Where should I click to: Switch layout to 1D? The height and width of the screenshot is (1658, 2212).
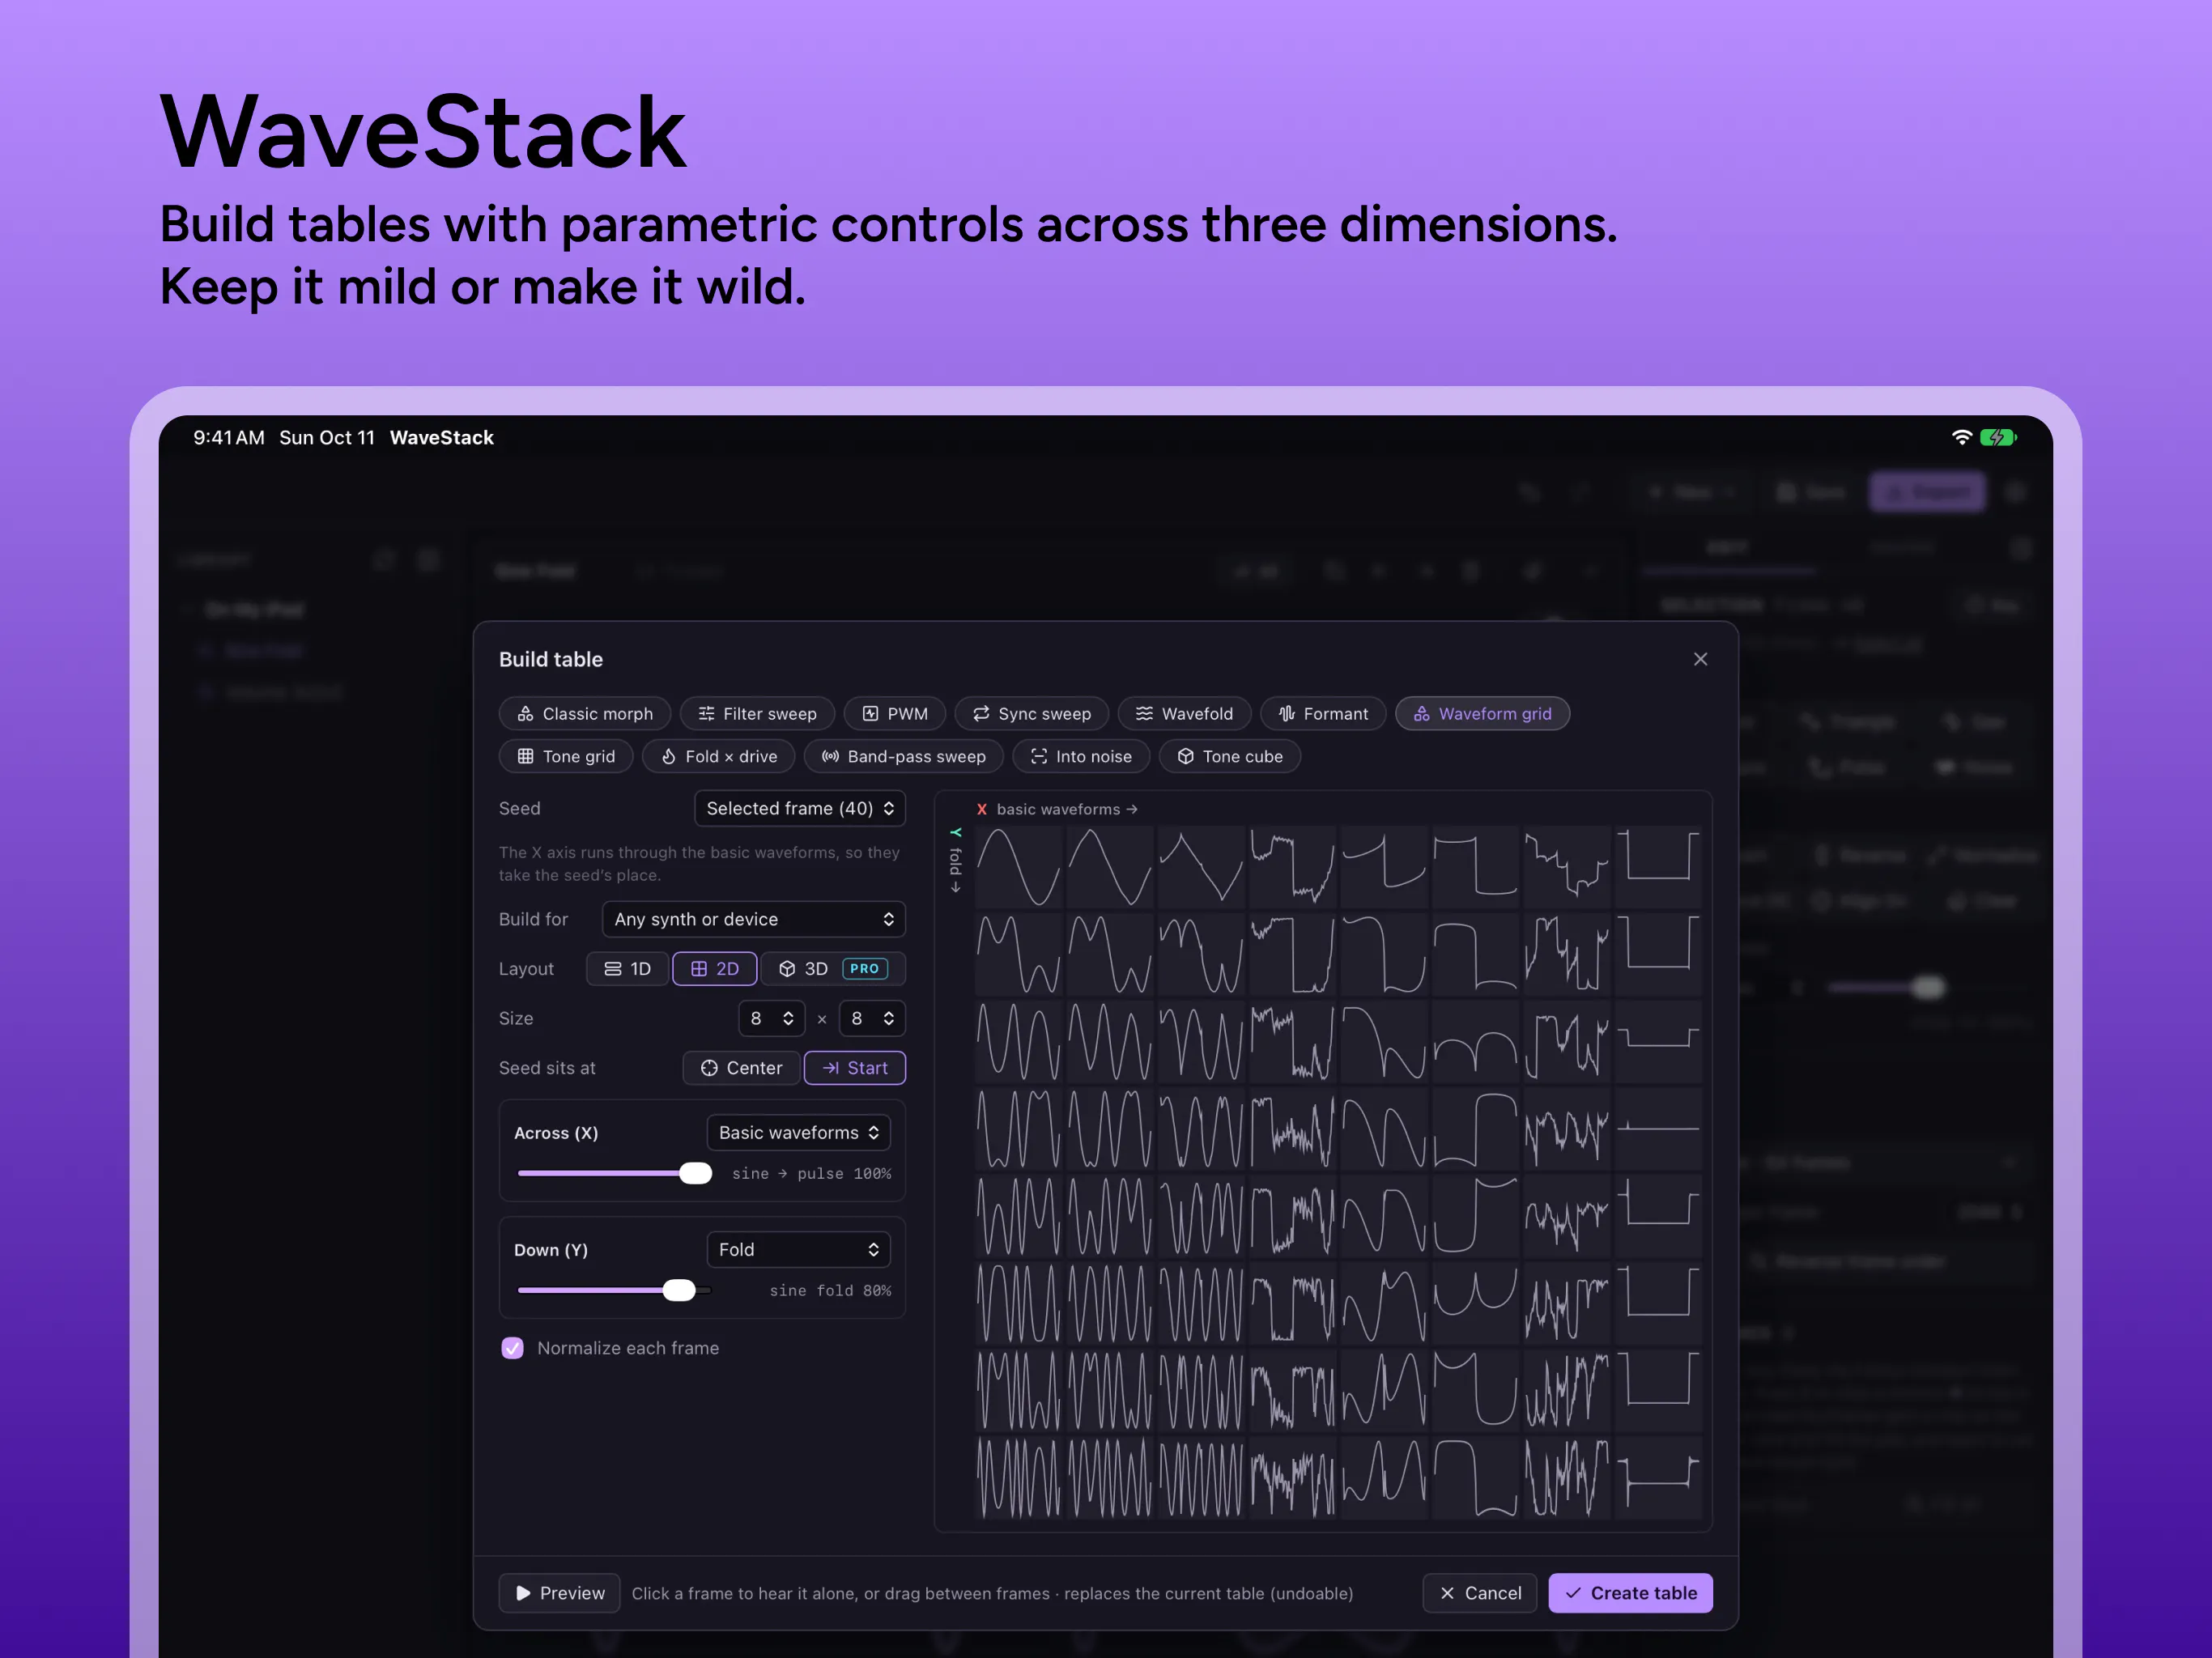627,968
